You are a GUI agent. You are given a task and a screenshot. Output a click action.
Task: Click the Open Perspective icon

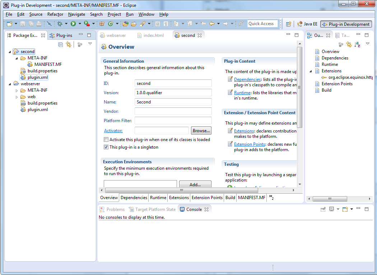[289, 24]
